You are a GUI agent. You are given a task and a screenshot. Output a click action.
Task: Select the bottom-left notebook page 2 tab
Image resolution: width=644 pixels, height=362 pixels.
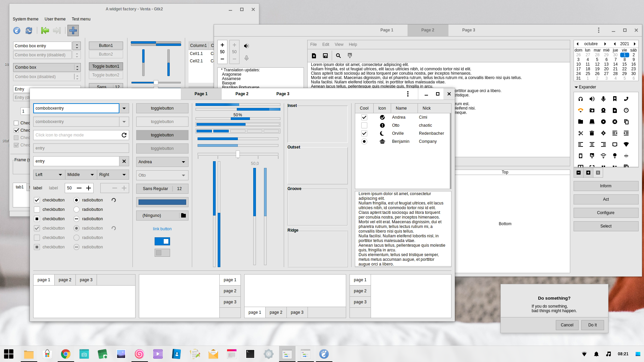pos(65,280)
